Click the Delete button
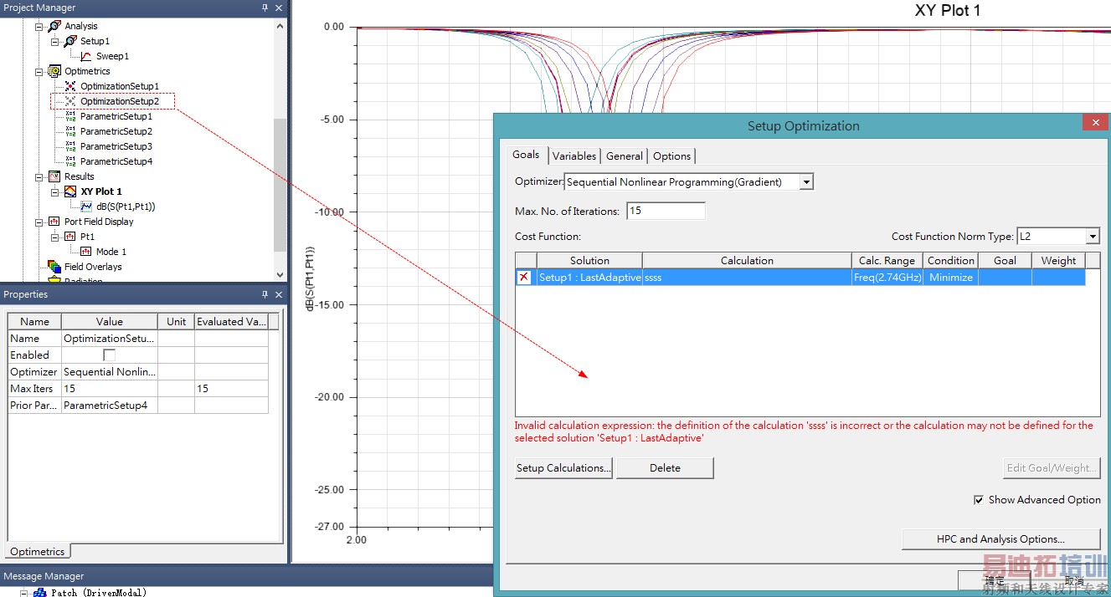 click(665, 468)
